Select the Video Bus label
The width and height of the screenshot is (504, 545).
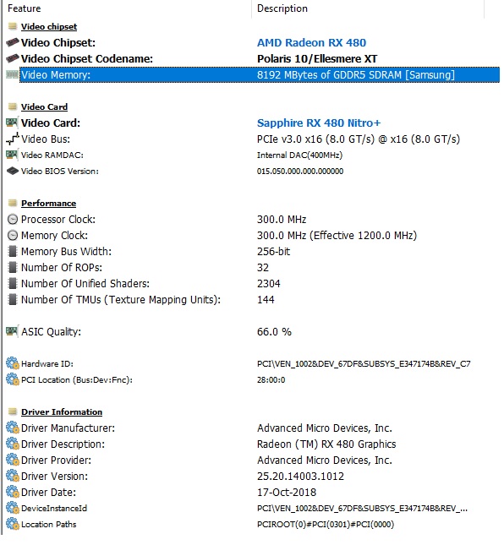[x=46, y=139]
